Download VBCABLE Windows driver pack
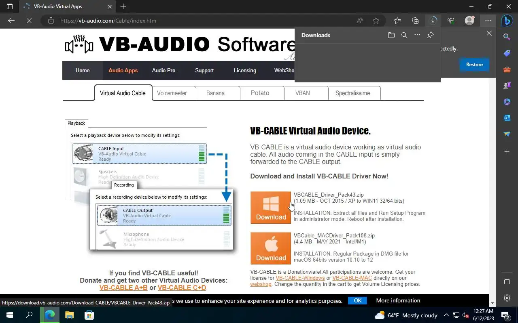 point(271,208)
